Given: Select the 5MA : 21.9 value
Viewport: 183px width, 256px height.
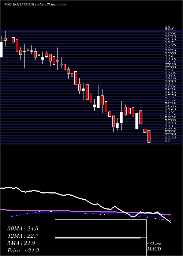Looking at the screenshot, I should coord(21,243).
